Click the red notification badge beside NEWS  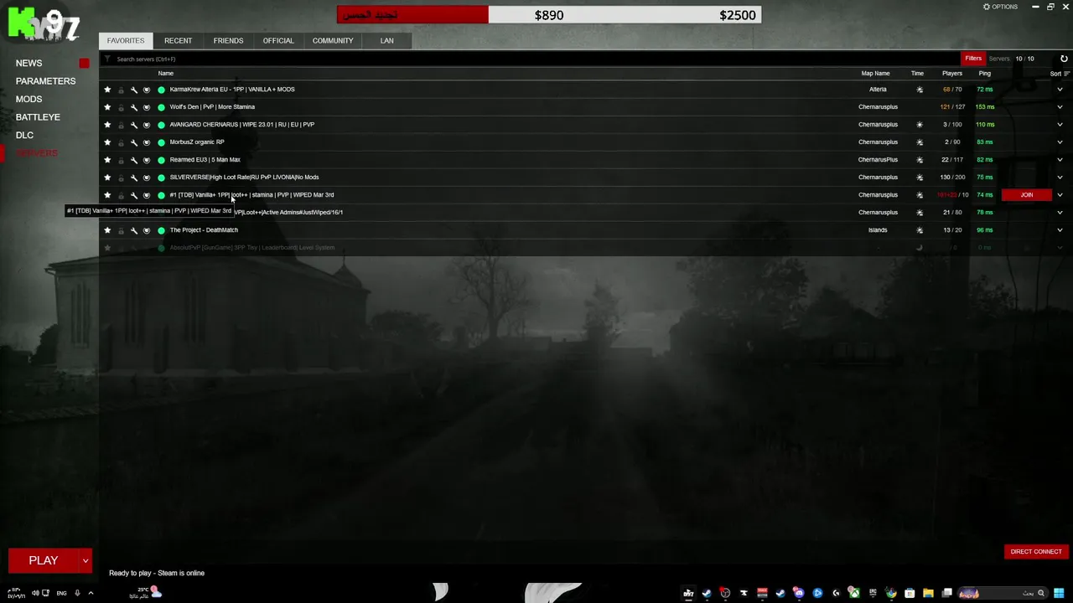pos(84,64)
